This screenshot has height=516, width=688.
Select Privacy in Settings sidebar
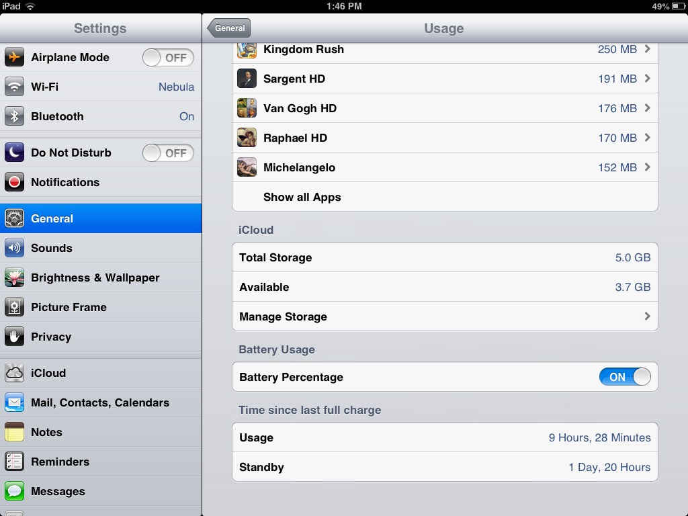101,337
